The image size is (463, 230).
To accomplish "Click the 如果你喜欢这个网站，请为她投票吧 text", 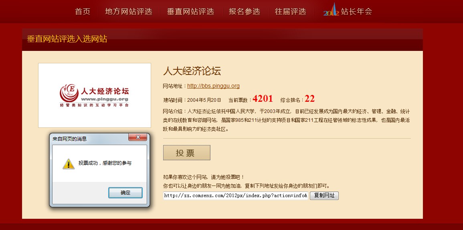I will [204, 177].
